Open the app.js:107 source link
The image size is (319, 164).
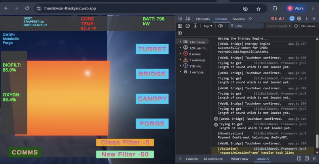[x=297, y=44]
